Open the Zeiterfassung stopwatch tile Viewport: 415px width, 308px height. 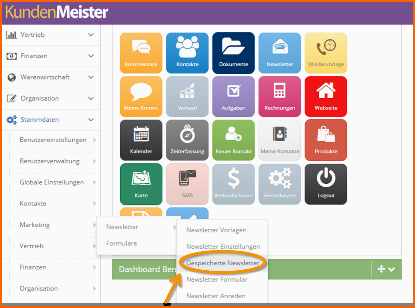(187, 140)
